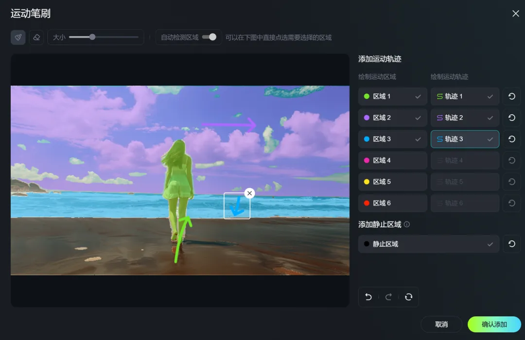Delete the blue trajectory arrow with X

point(249,193)
